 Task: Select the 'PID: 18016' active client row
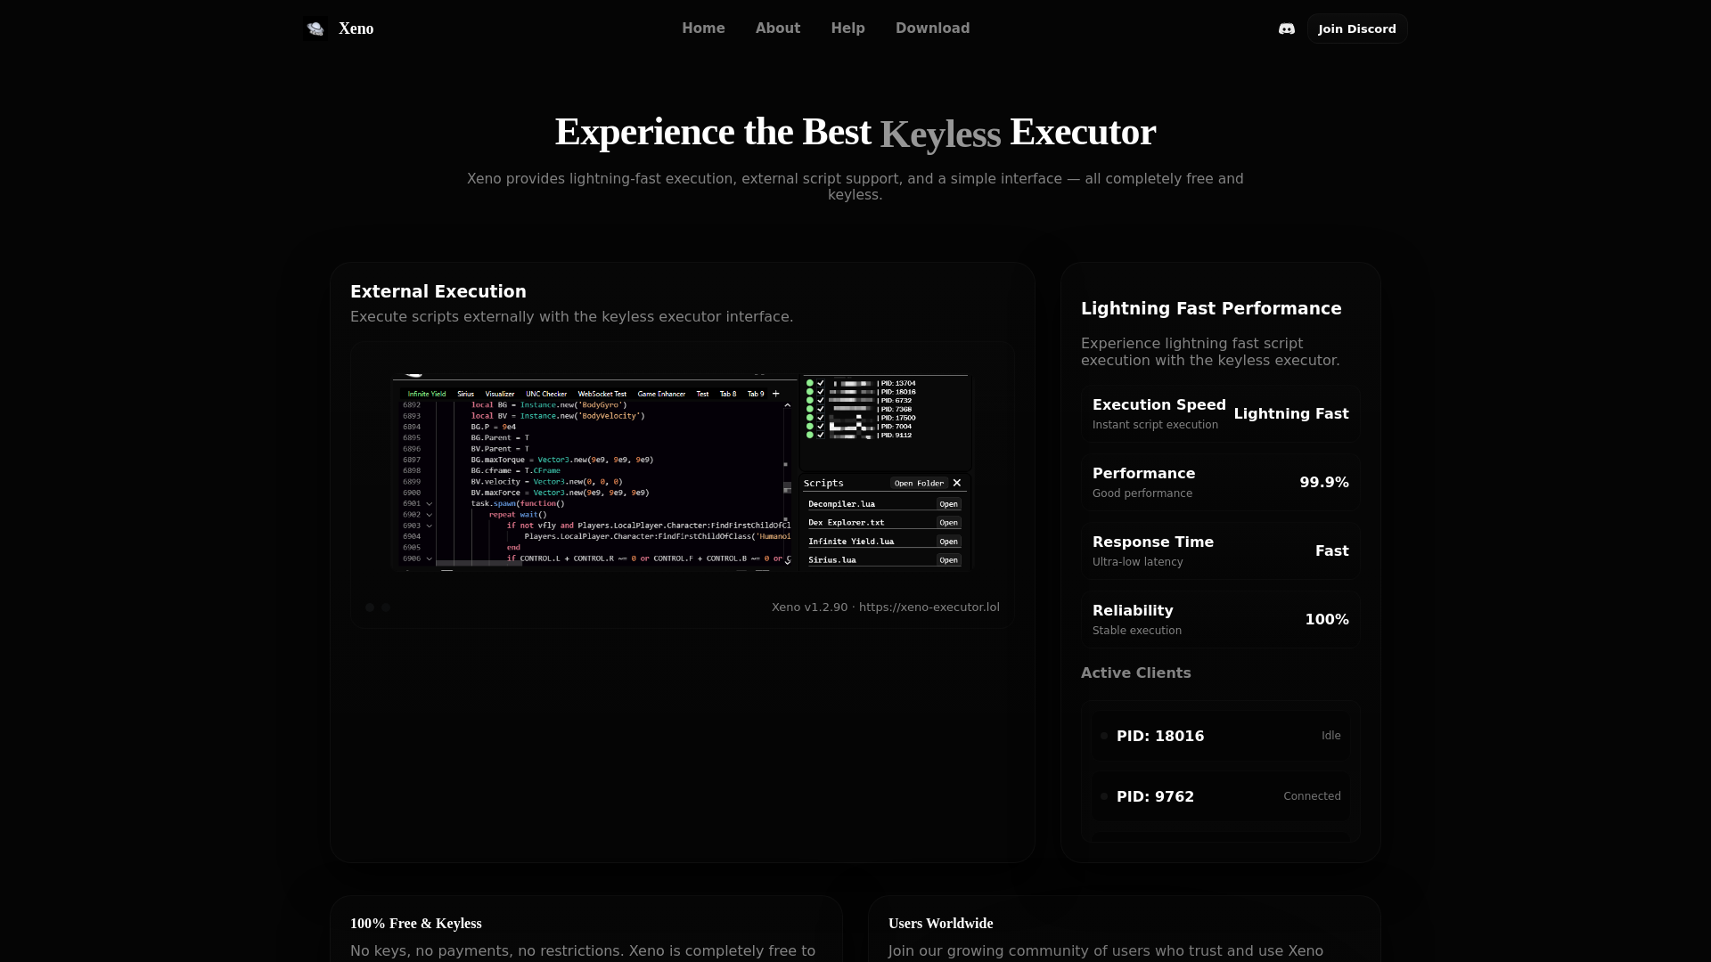[1220, 736]
